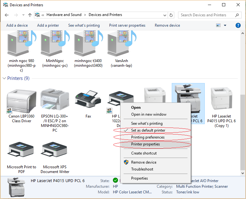Viewport: 246px width, 199px height.
Task: Click the Fax device icon
Action: coord(88,100)
